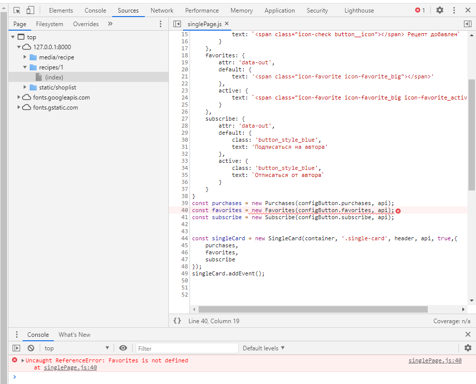Click the console Filter input field
The width and height of the screenshot is (476, 384).
coord(187,348)
